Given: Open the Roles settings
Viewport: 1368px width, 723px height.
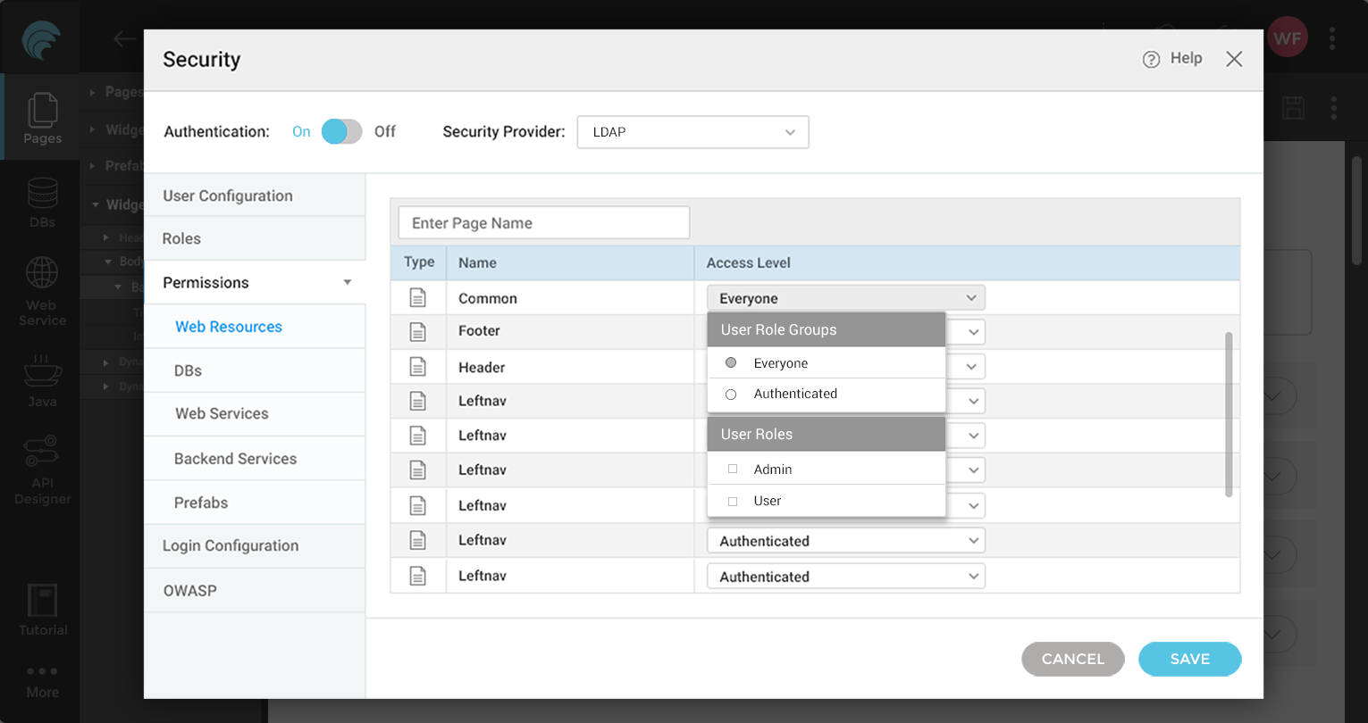Looking at the screenshot, I should click(x=255, y=238).
